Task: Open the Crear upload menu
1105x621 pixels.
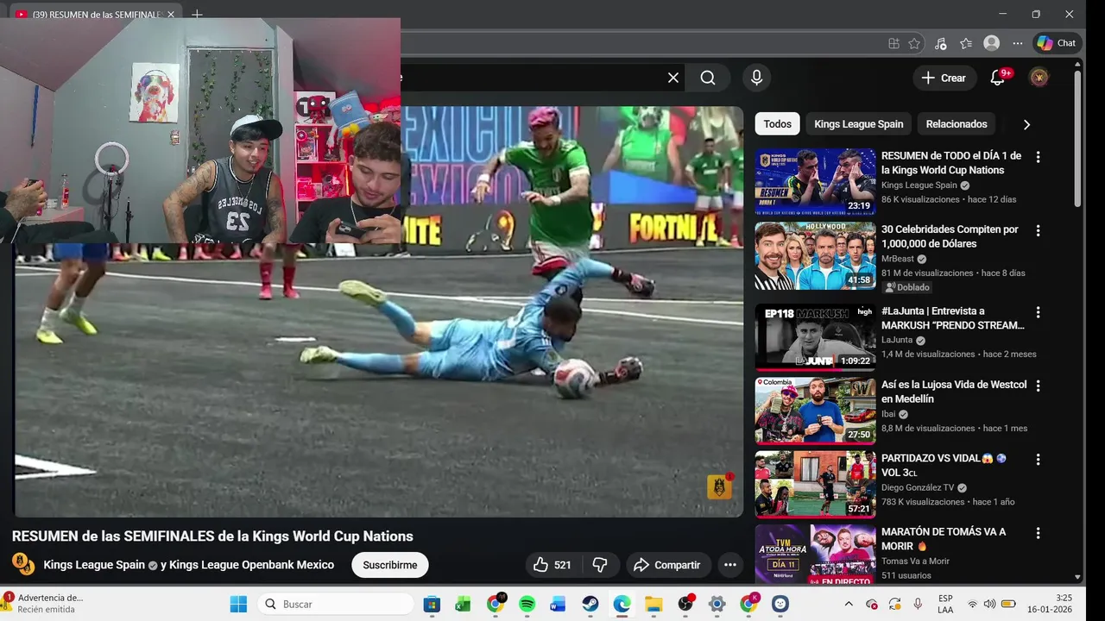Action: (x=944, y=78)
